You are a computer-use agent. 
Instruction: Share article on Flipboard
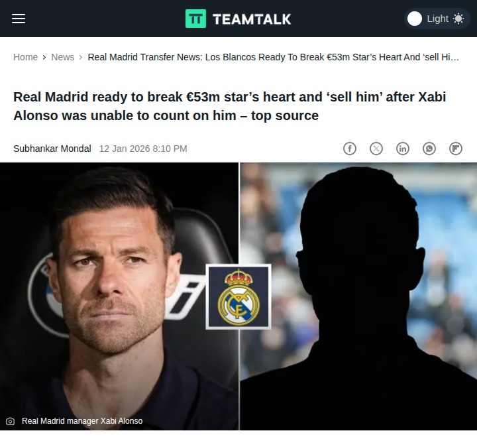tap(455, 149)
